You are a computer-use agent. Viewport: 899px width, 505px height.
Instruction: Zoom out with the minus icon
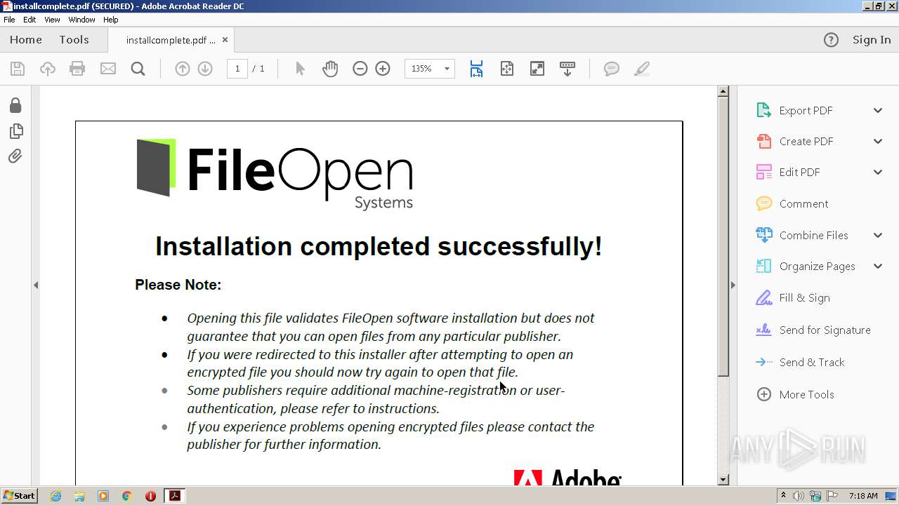tap(360, 69)
